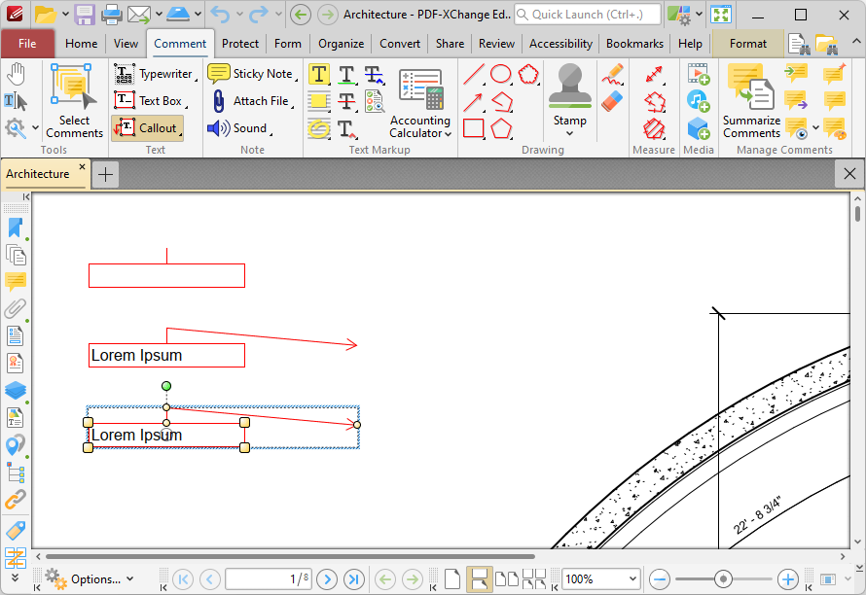The height and width of the screenshot is (595, 866).
Task: Open the Accounting Calculator dropdown
Action: 420,103
